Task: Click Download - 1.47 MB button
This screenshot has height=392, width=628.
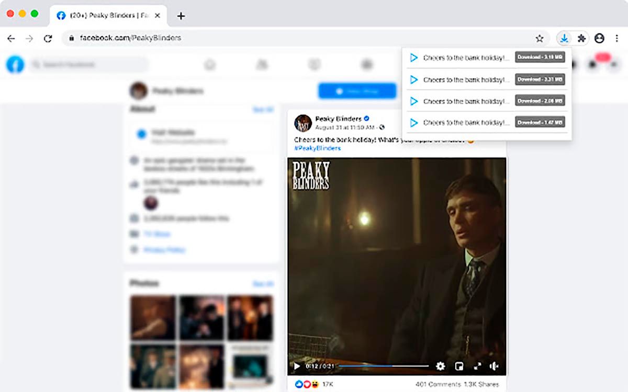Action: click(540, 122)
